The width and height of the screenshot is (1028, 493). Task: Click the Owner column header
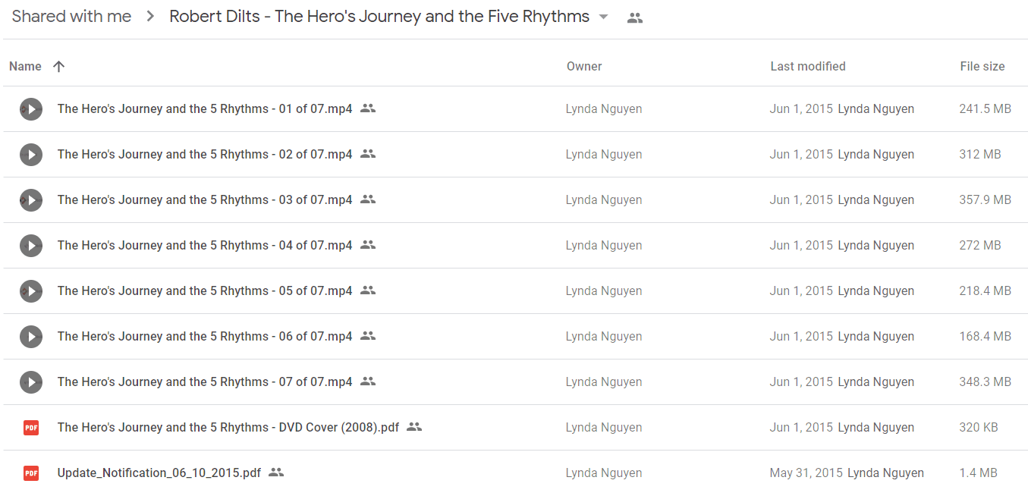pyautogui.click(x=584, y=67)
